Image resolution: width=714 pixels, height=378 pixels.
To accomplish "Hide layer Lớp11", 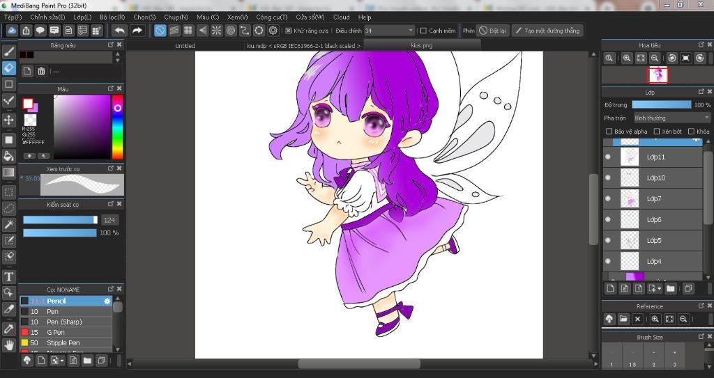I will (x=608, y=157).
